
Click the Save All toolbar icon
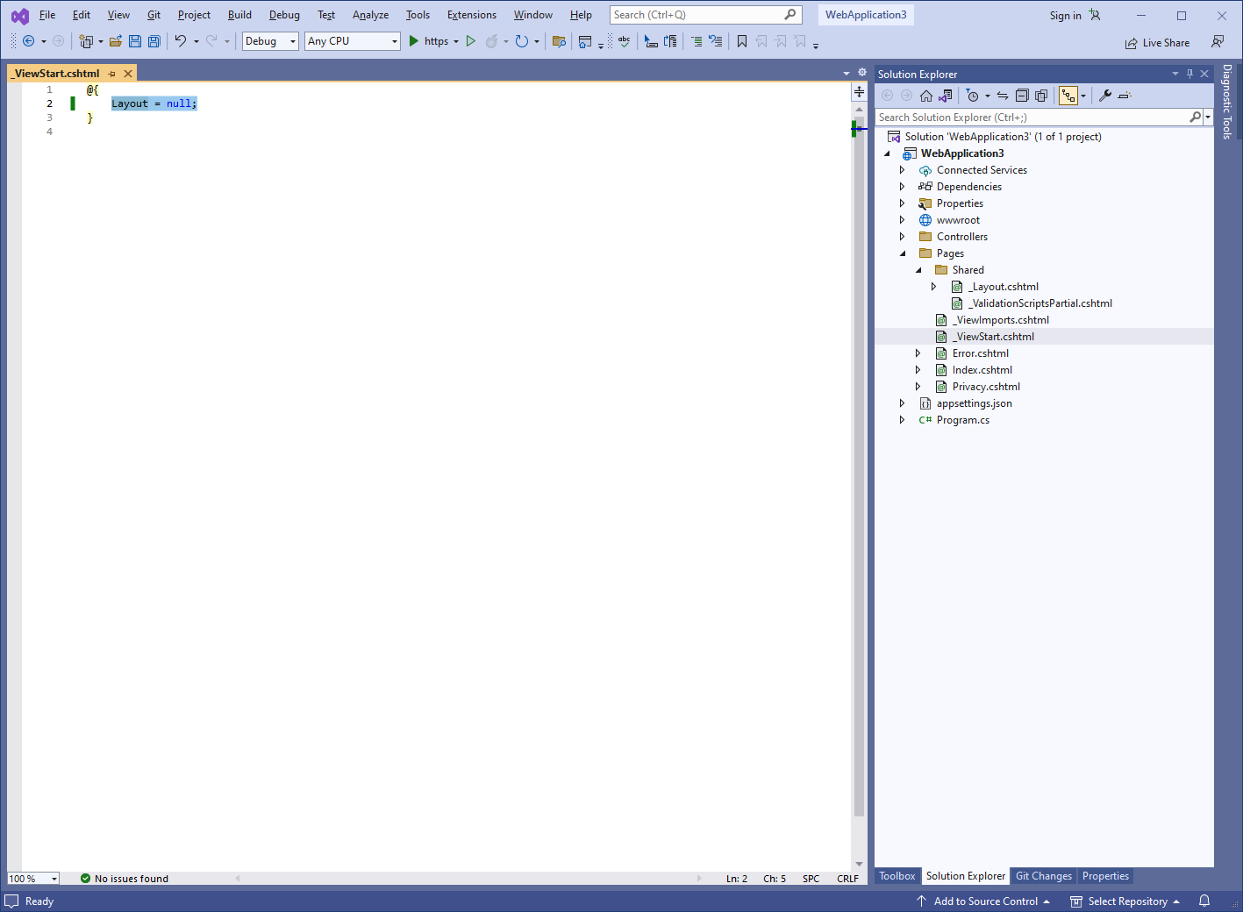tap(154, 41)
